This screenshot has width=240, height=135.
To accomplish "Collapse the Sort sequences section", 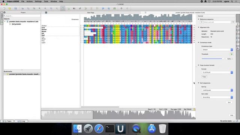I will click(199, 83).
